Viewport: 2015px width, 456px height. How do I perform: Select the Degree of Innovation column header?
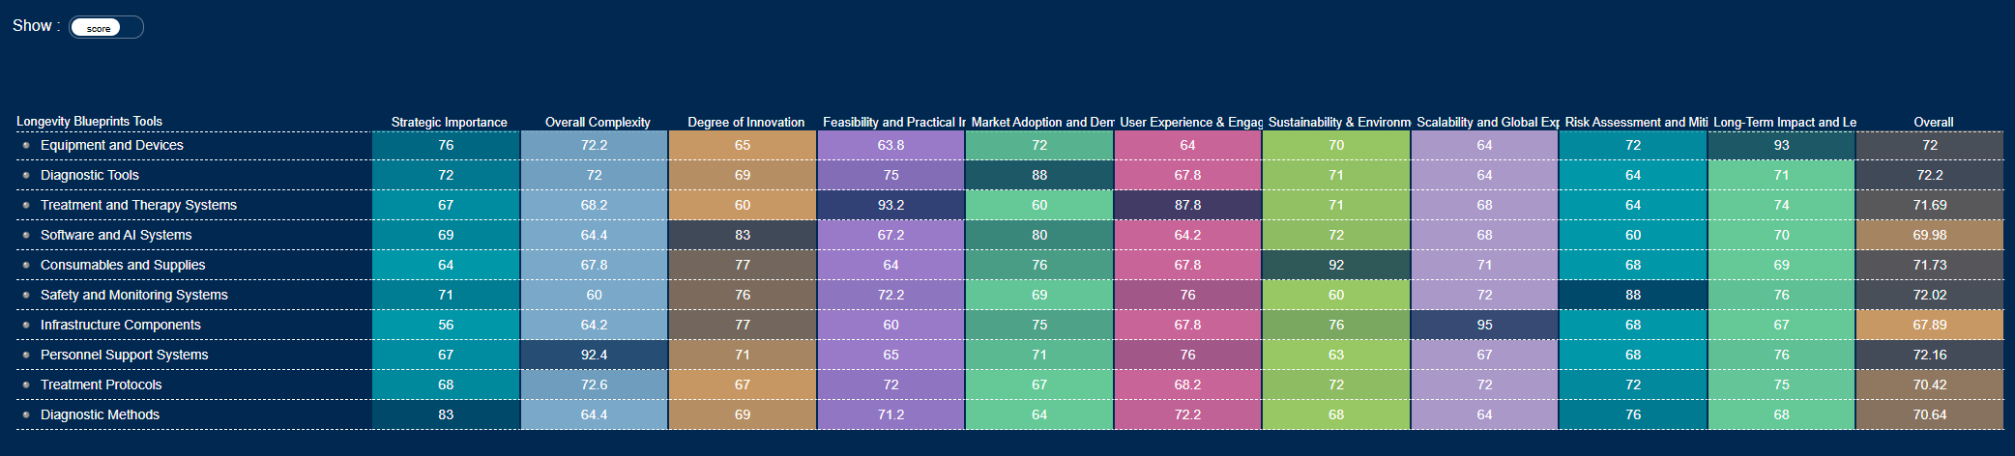(x=745, y=122)
